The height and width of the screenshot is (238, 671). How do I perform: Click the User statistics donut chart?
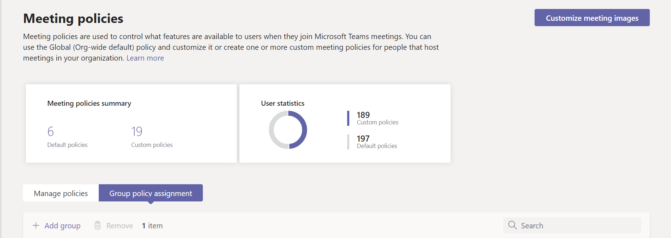pos(288,130)
